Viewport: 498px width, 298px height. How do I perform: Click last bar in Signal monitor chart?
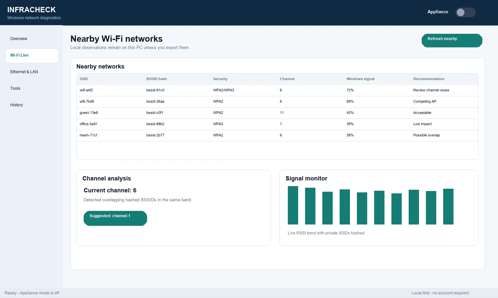coord(448,207)
